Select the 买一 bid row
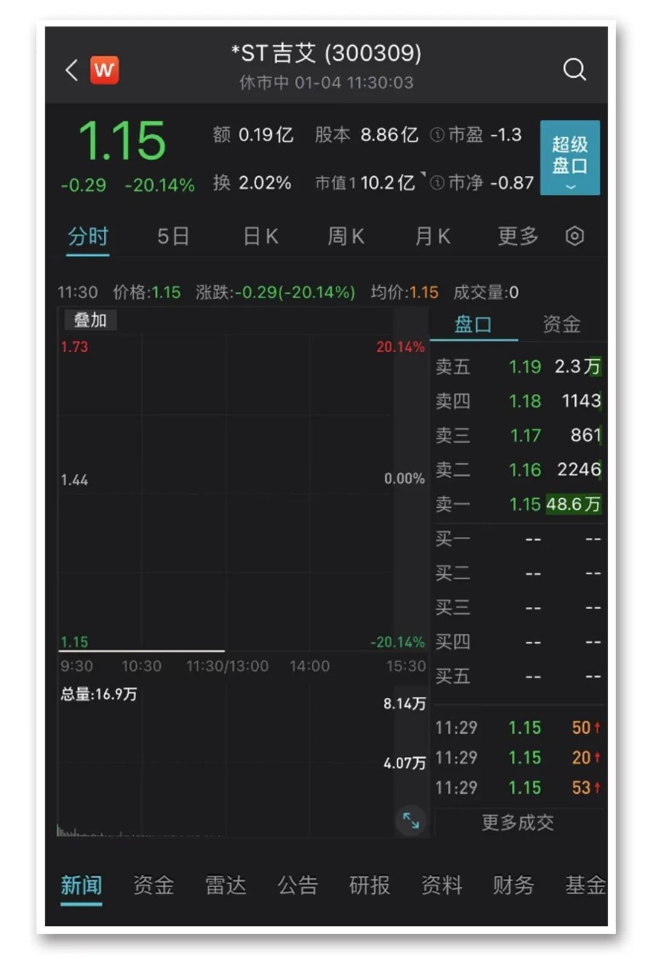This screenshot has height=959, width=651. click(x=518, y=539)
